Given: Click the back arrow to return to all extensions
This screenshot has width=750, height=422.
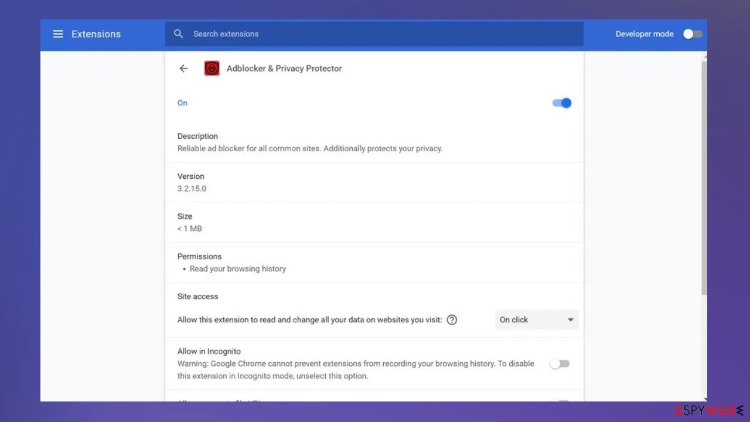Looking at the screenshot, I should [x=183, y=68].
